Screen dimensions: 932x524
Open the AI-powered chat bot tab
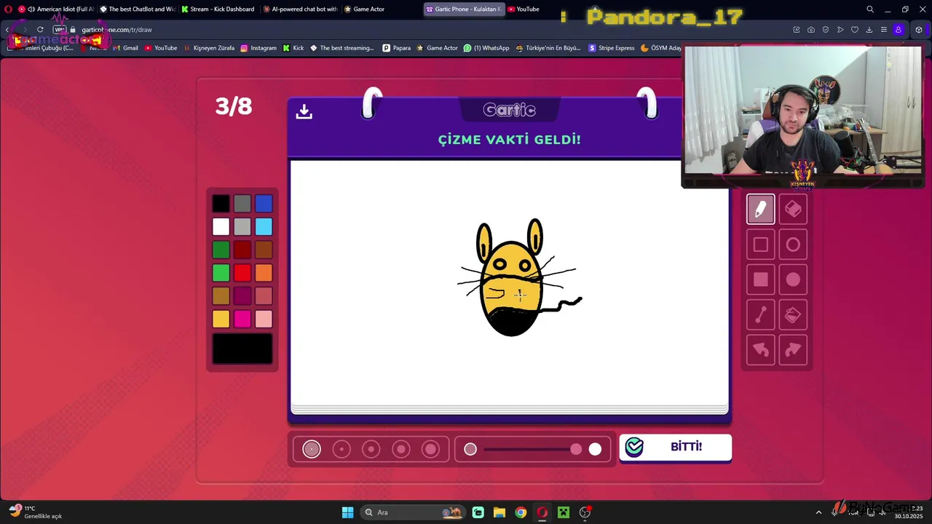[300, 9]
